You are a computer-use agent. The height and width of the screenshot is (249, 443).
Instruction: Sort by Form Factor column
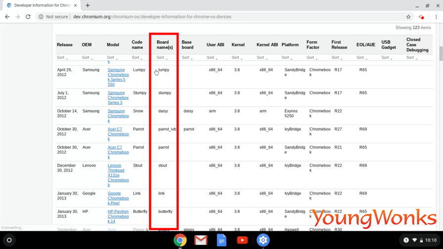(312, 58)
